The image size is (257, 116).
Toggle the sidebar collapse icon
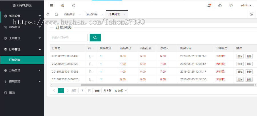(x=51, y=6)
